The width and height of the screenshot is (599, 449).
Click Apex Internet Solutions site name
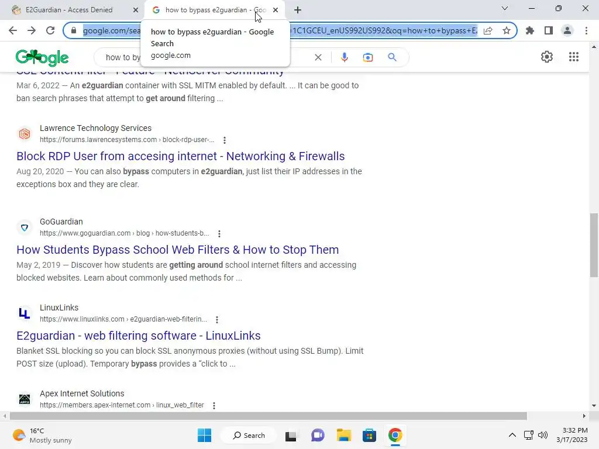click(82, 393)
